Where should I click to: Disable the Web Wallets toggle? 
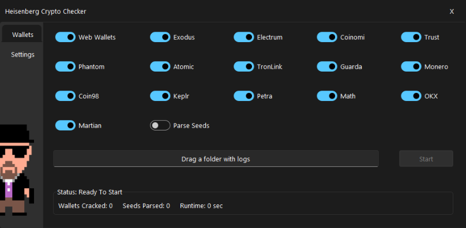tap(65, 37)
